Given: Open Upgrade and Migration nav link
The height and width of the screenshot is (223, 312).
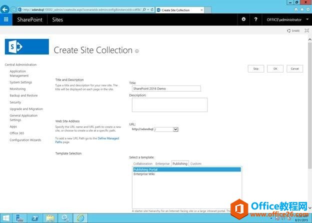Looking at the screenshot, I should (26, 109).
